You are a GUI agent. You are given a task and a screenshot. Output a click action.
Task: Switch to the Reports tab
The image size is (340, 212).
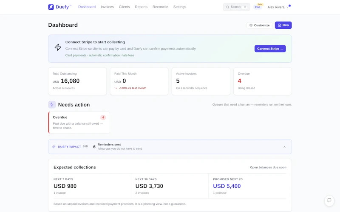(141, 7)
